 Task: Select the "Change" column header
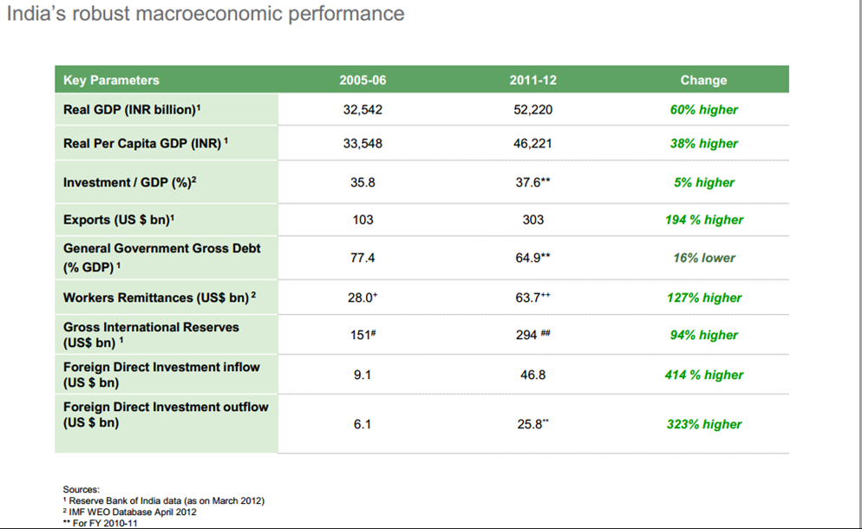(x=703, y=81)
